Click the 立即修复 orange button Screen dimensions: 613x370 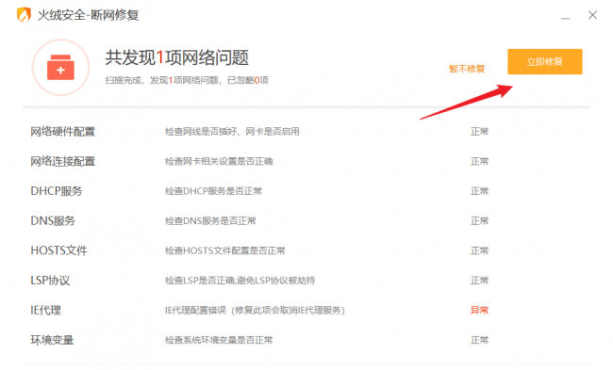(544, 62)
